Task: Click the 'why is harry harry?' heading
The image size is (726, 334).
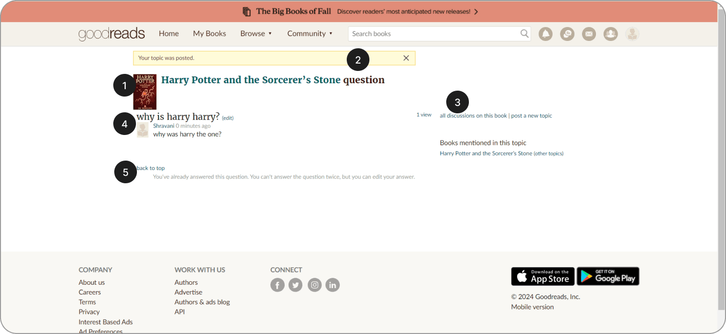Action: (178, 117)
